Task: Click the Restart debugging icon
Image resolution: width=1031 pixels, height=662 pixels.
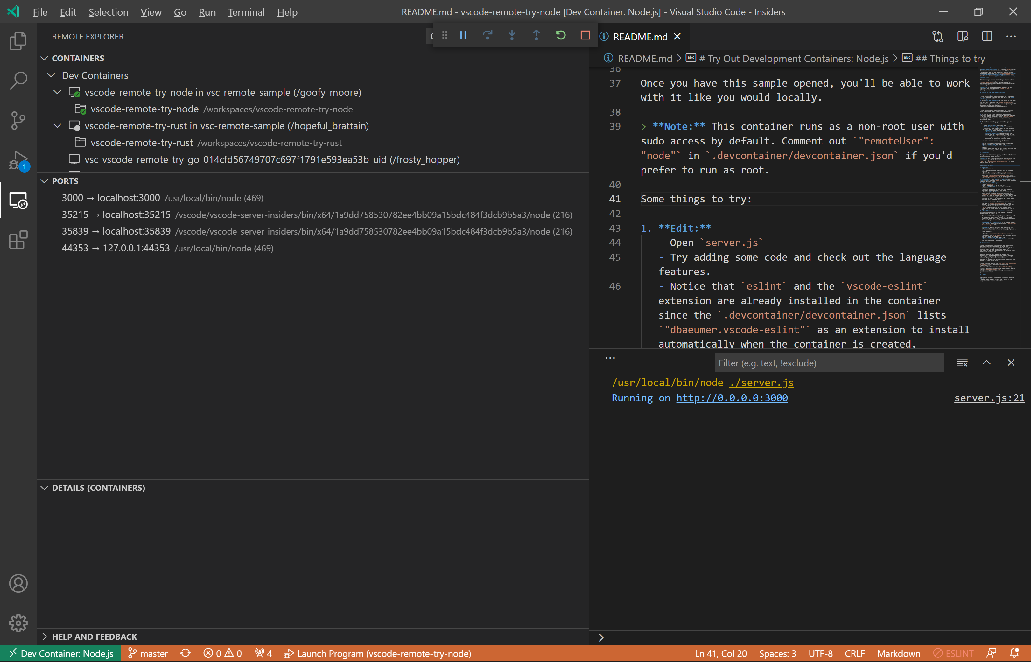Action: tap(560, 35)
